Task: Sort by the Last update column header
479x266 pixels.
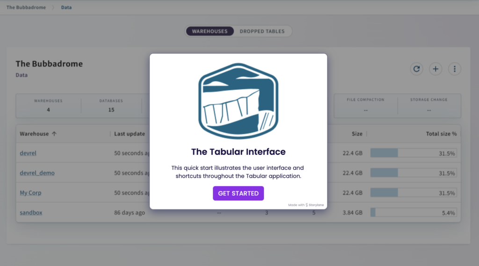Action: (130, 134)
